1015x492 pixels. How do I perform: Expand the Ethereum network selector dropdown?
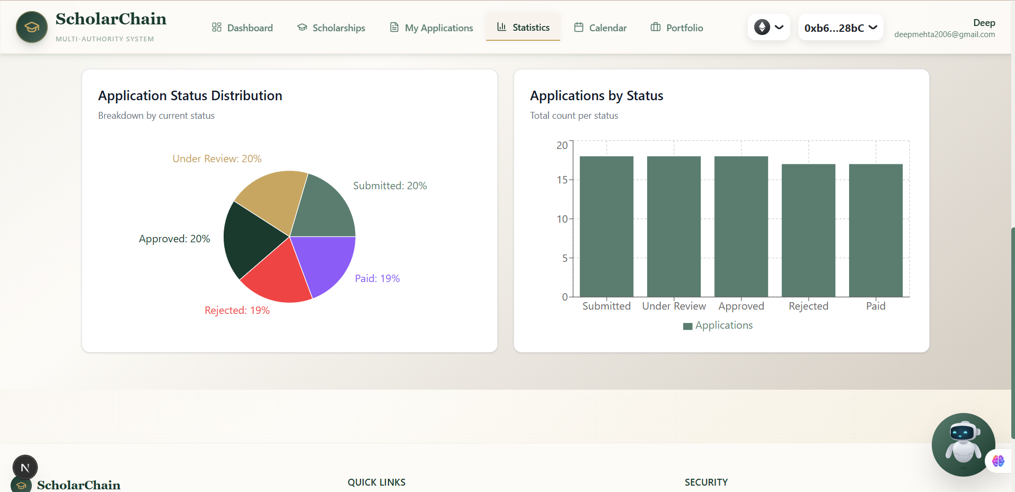[779, 27]
